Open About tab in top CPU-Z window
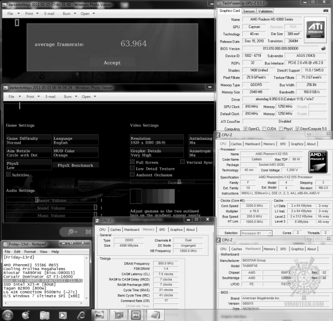The height and width of the screenshot is (321, 333). click(311, 144)
